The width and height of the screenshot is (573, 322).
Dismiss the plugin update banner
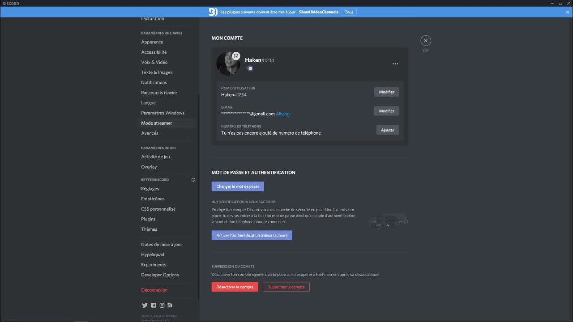point(568,13)
